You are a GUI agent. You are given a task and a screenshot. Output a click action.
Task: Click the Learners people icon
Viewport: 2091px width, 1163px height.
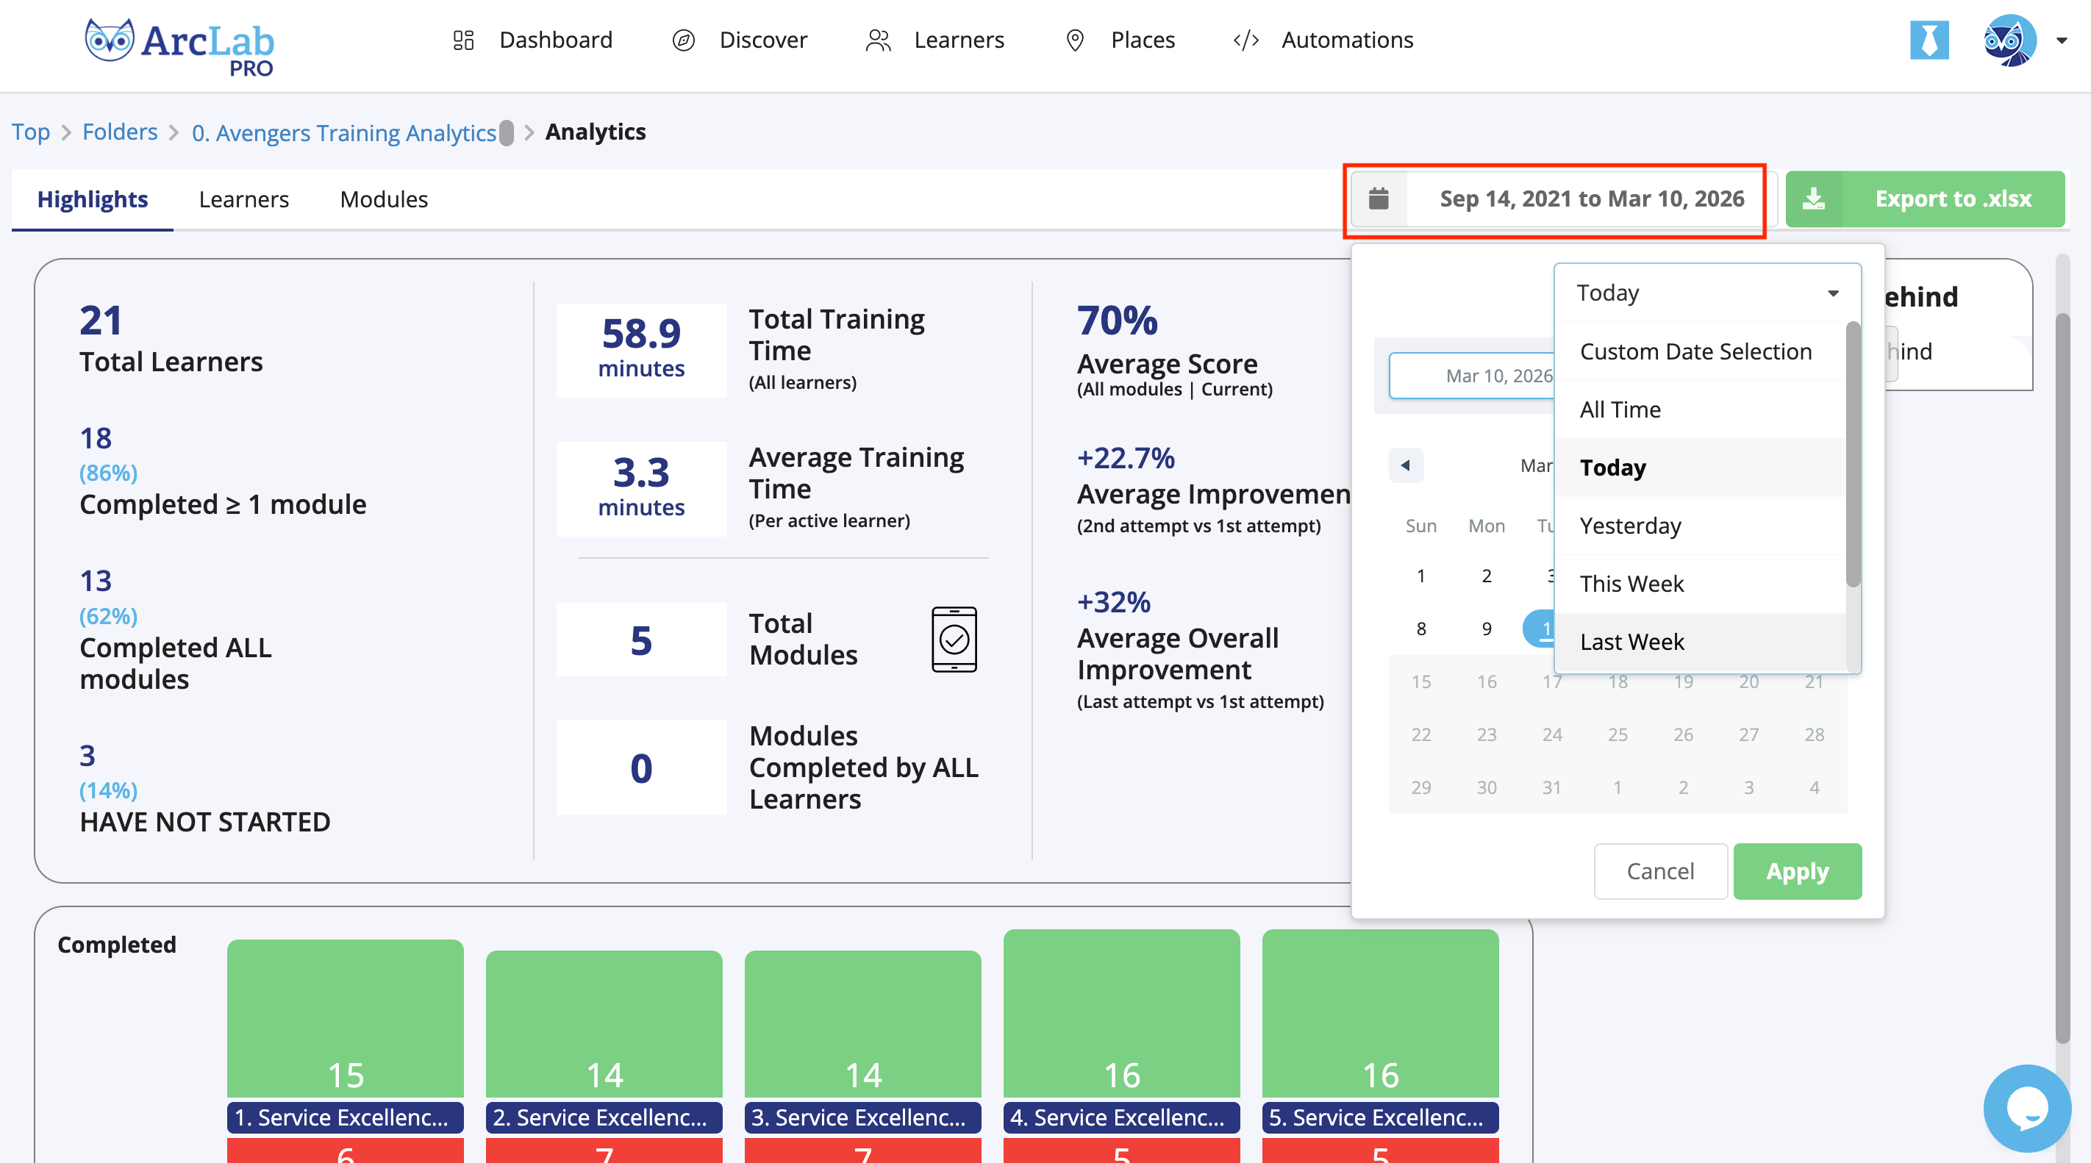(x=879, y=40)
